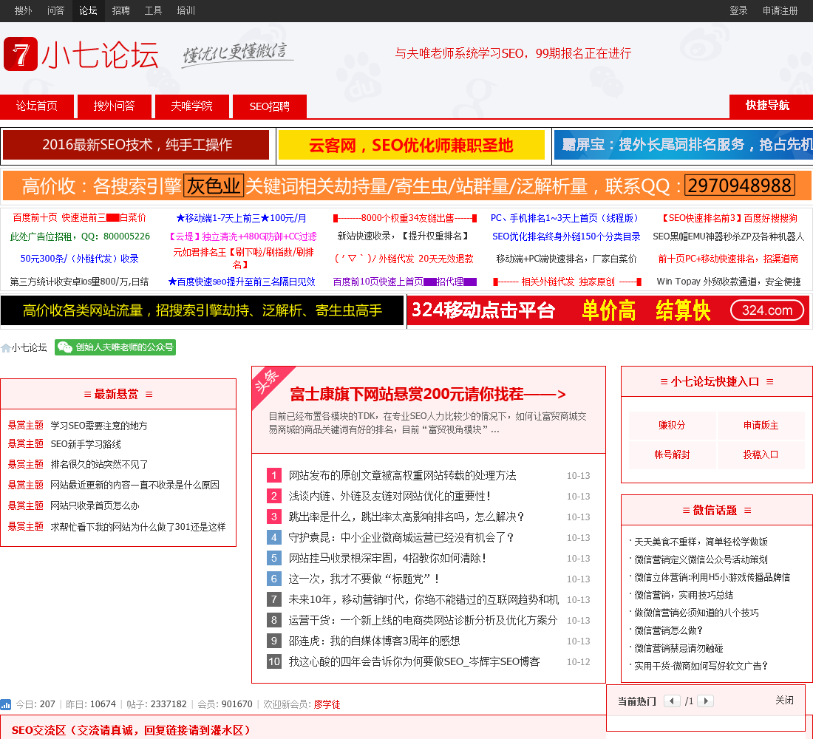Click the 申请注册 link
813x739 pixels.
[780, 10]
